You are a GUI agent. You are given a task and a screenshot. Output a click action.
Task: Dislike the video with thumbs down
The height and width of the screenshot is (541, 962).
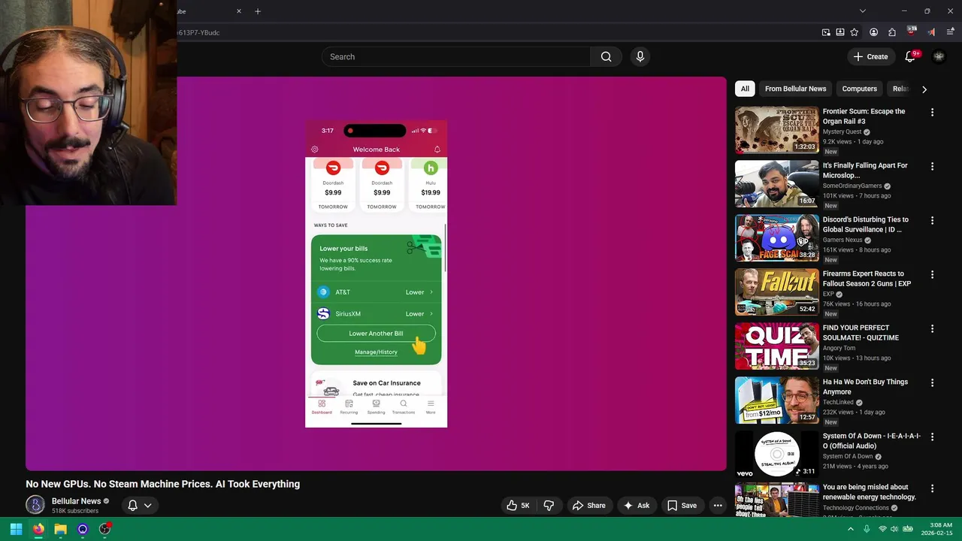point(549,506)
